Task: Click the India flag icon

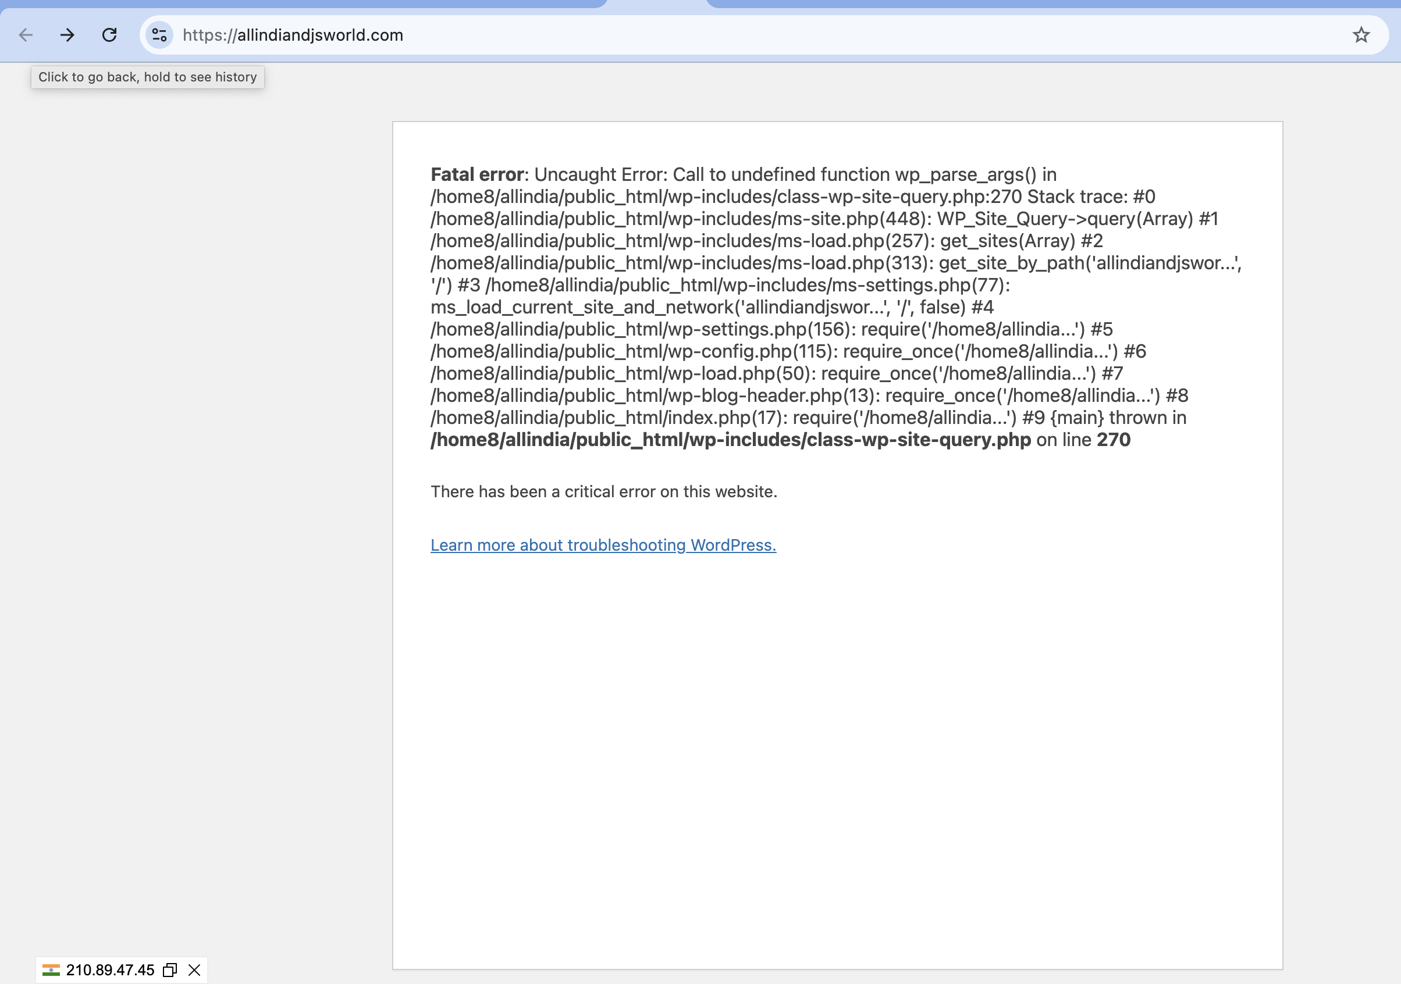Action: (51, 970)
